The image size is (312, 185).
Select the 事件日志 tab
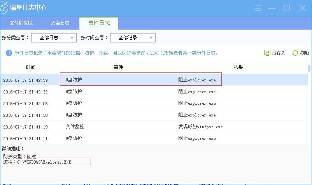coord(99,23)
